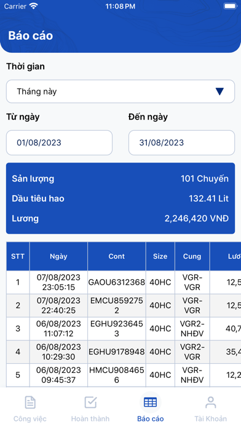Tap date cell 07/08/2023 22:40:25
This screenshot has height=427, width=241.
pyautogui.click(x=58, y=306)
